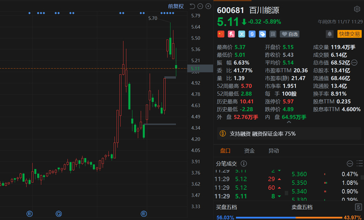
Task: Click the gold financing coin icon
Action: [223, 134]
